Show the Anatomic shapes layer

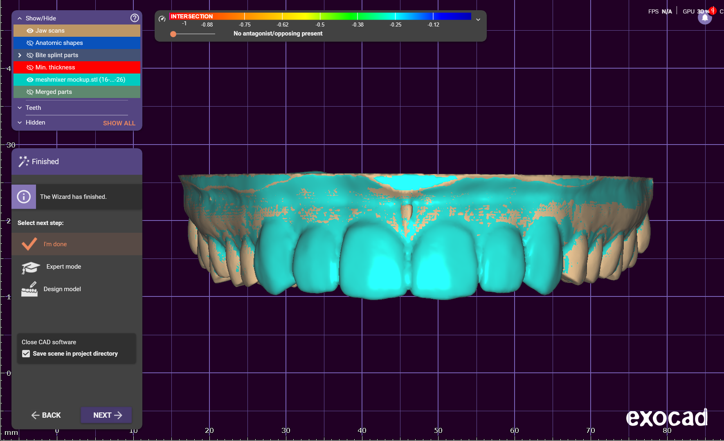[x=30, y=43]
